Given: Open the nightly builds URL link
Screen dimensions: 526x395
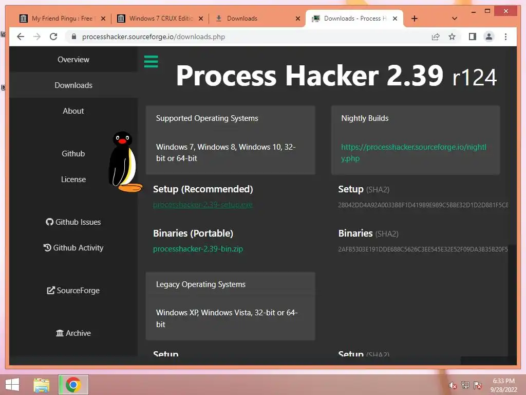Looking at the screenshot, I should pos(414,152).
